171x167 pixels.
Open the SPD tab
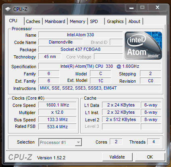[x=96, y=21]
